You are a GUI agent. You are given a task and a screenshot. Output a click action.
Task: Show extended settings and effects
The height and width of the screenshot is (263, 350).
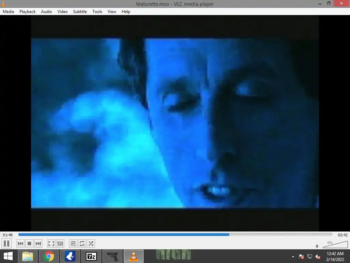60,243
